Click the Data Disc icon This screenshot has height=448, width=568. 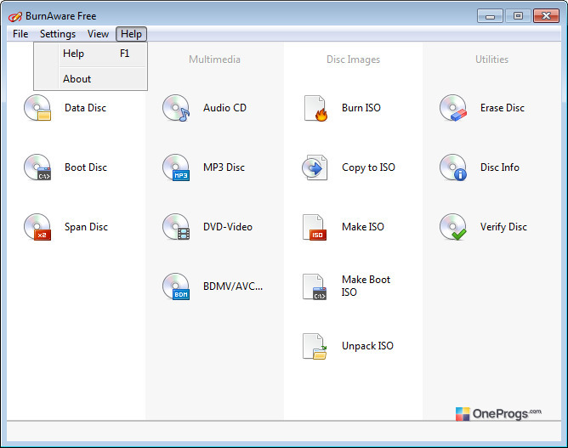pos(37,108)
